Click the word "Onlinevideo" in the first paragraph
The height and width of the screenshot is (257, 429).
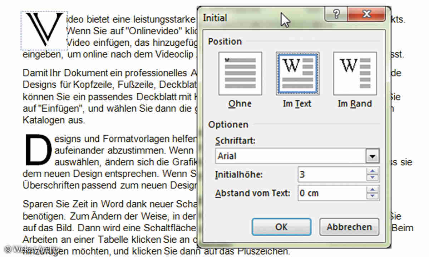point(121,31)
